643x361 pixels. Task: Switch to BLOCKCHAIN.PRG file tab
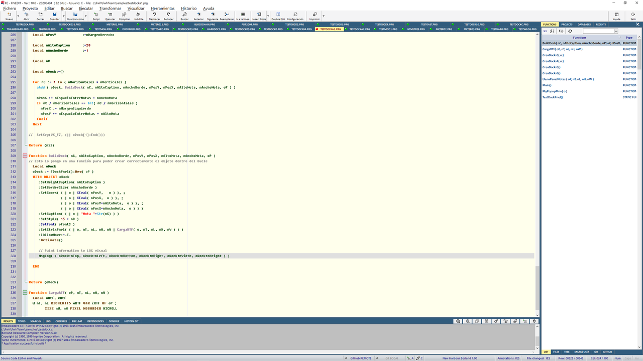click(x=204, y=24)
